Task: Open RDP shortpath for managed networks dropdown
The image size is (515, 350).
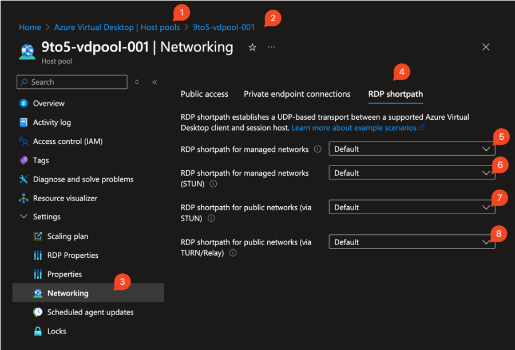Action: (x=411, y=149)
